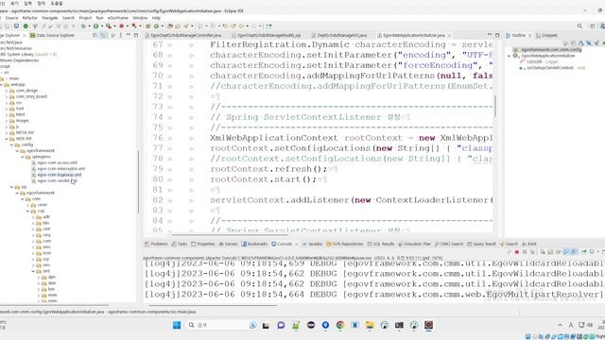Open the Bookmarks view tab
The height and width of the screenshot is (340, 605).
pyautogui.click(x=254, y=244)
